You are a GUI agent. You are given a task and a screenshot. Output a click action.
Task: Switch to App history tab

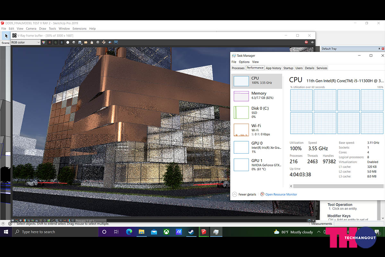273,68
